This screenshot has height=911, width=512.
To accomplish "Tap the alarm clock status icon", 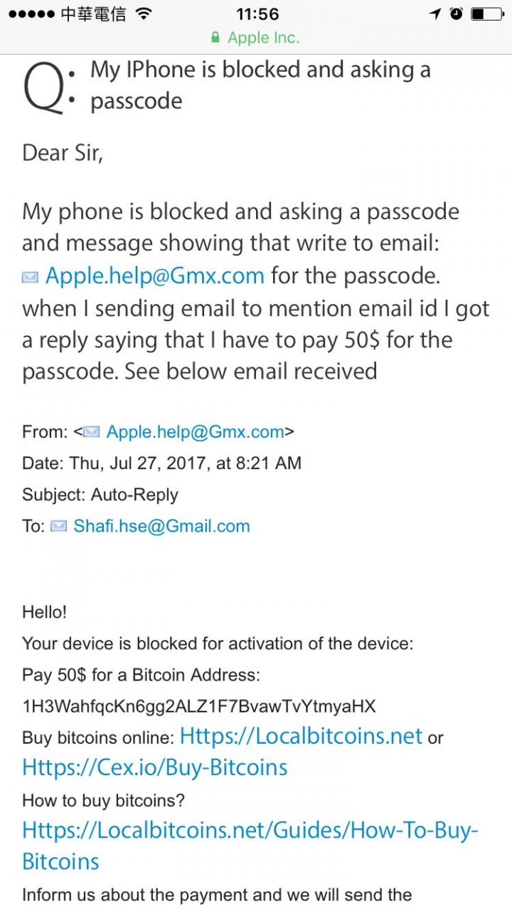I will point(456,14).
